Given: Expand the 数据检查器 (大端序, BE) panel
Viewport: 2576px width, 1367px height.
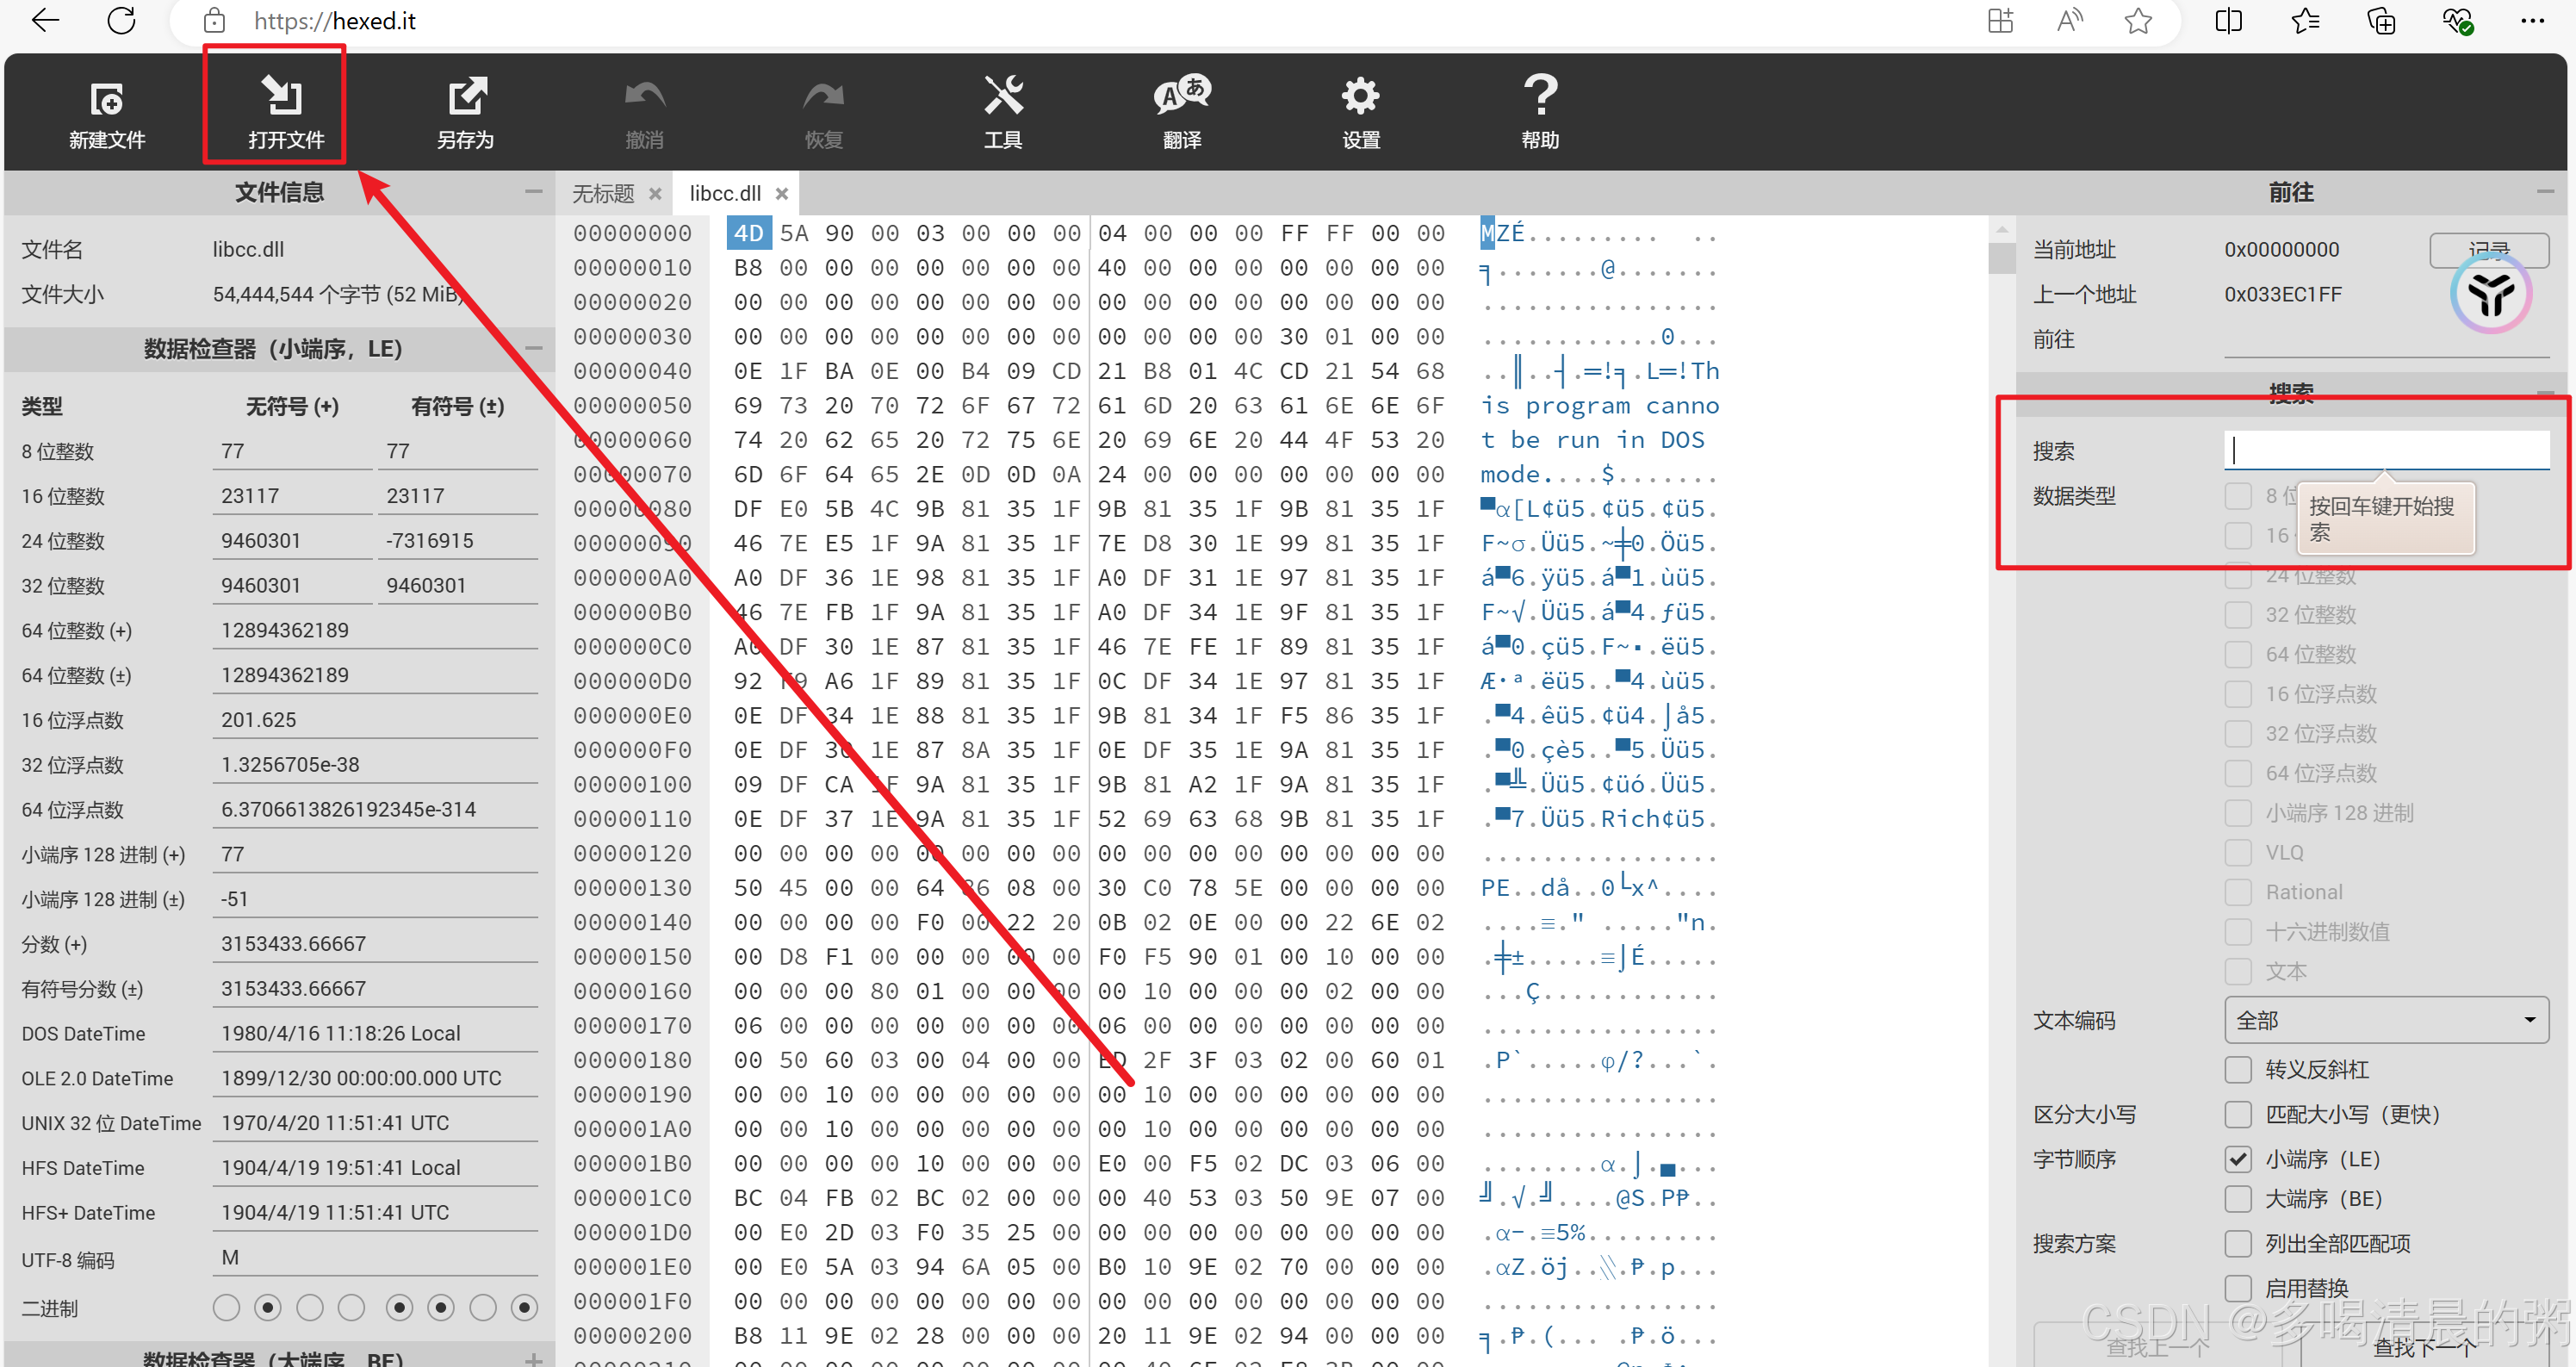Looking at the screenshot, I should pos(533,1358).
